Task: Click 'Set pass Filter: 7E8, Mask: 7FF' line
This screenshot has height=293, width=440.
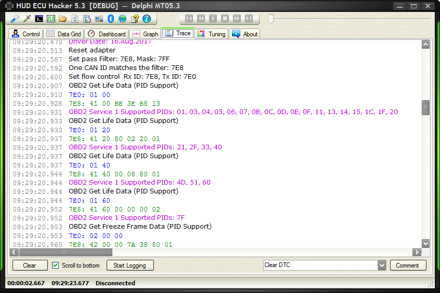Action: [119, 59]
